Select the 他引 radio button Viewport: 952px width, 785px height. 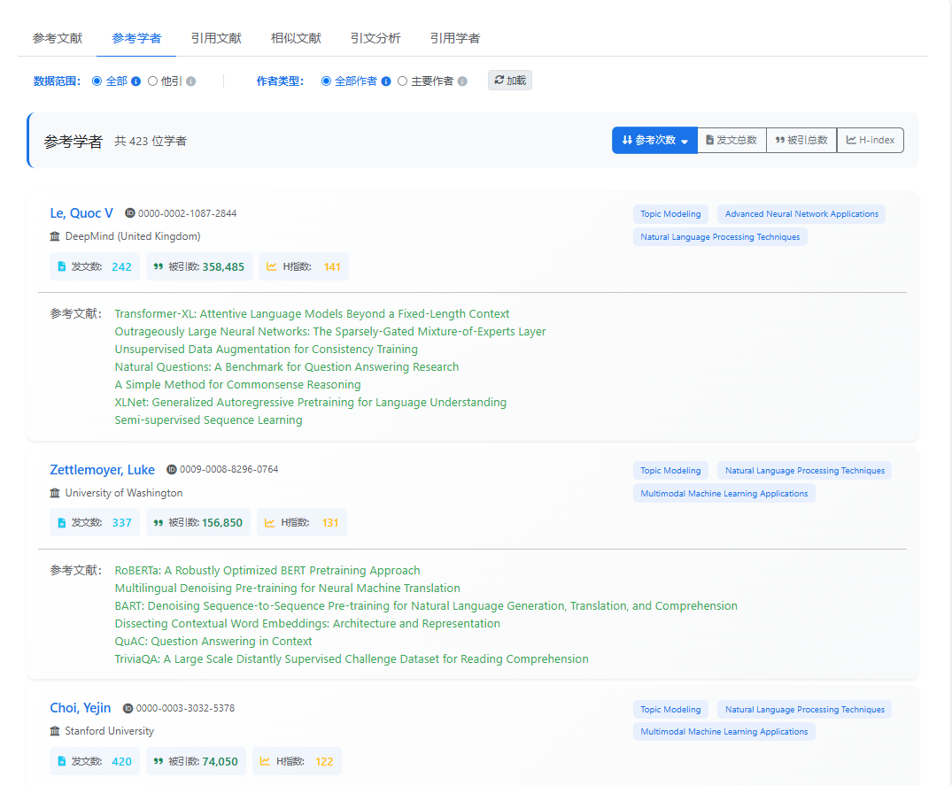point(152,80)
